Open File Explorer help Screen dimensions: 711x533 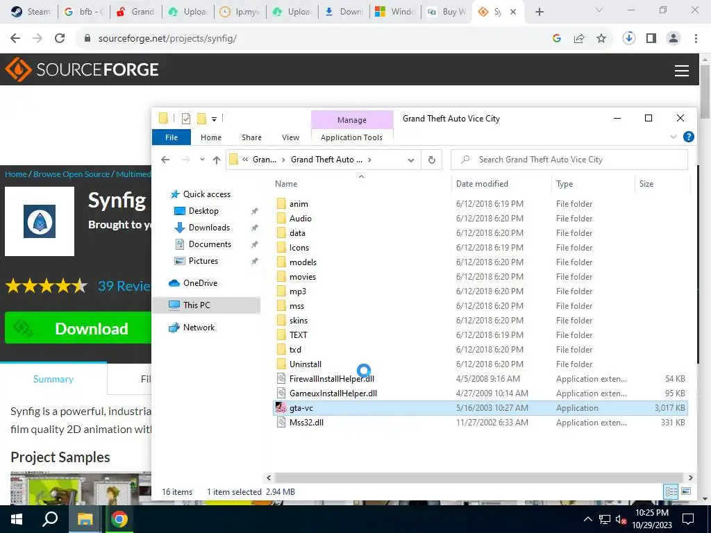point(688,137)
